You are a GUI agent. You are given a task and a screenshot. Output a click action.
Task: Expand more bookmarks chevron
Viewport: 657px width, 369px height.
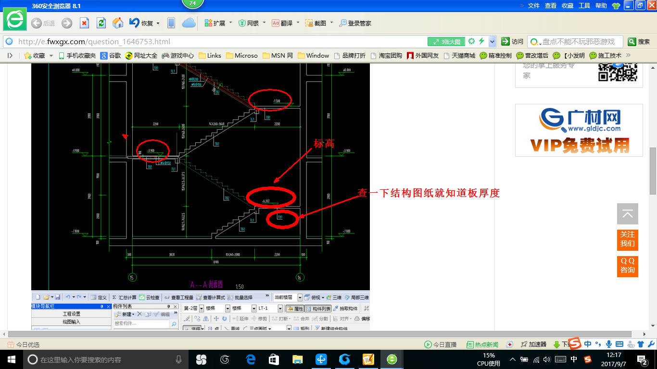pyautogui.click(x=628, y=56)
